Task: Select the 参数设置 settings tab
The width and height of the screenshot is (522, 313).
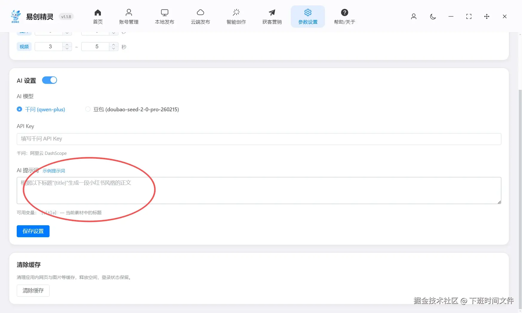Action: (x=308, y=17)
